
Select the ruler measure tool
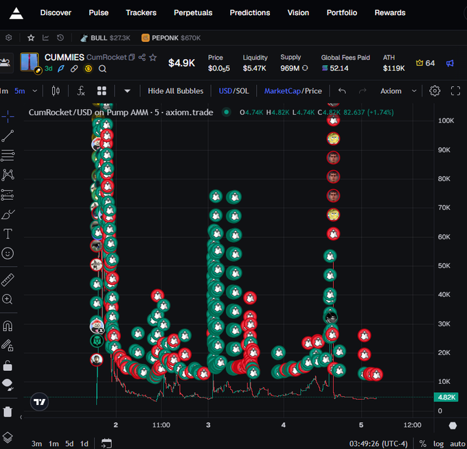click(8, 280)
